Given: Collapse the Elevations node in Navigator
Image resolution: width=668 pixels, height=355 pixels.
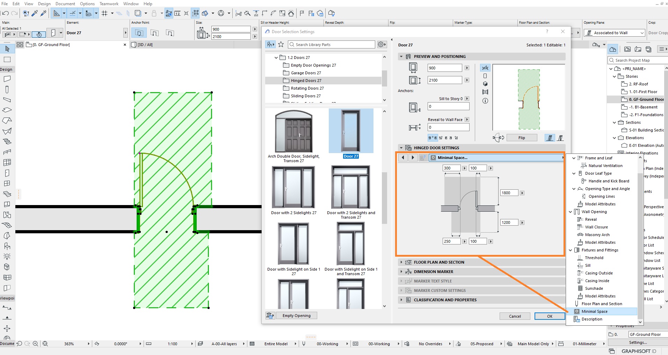Looking at the screenshot, I should coord(615,138).
